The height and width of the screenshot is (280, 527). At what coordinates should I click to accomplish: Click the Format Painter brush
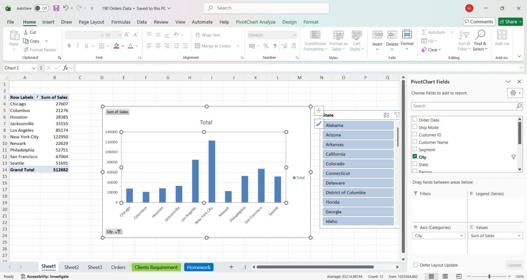click(x=26, y=50)
